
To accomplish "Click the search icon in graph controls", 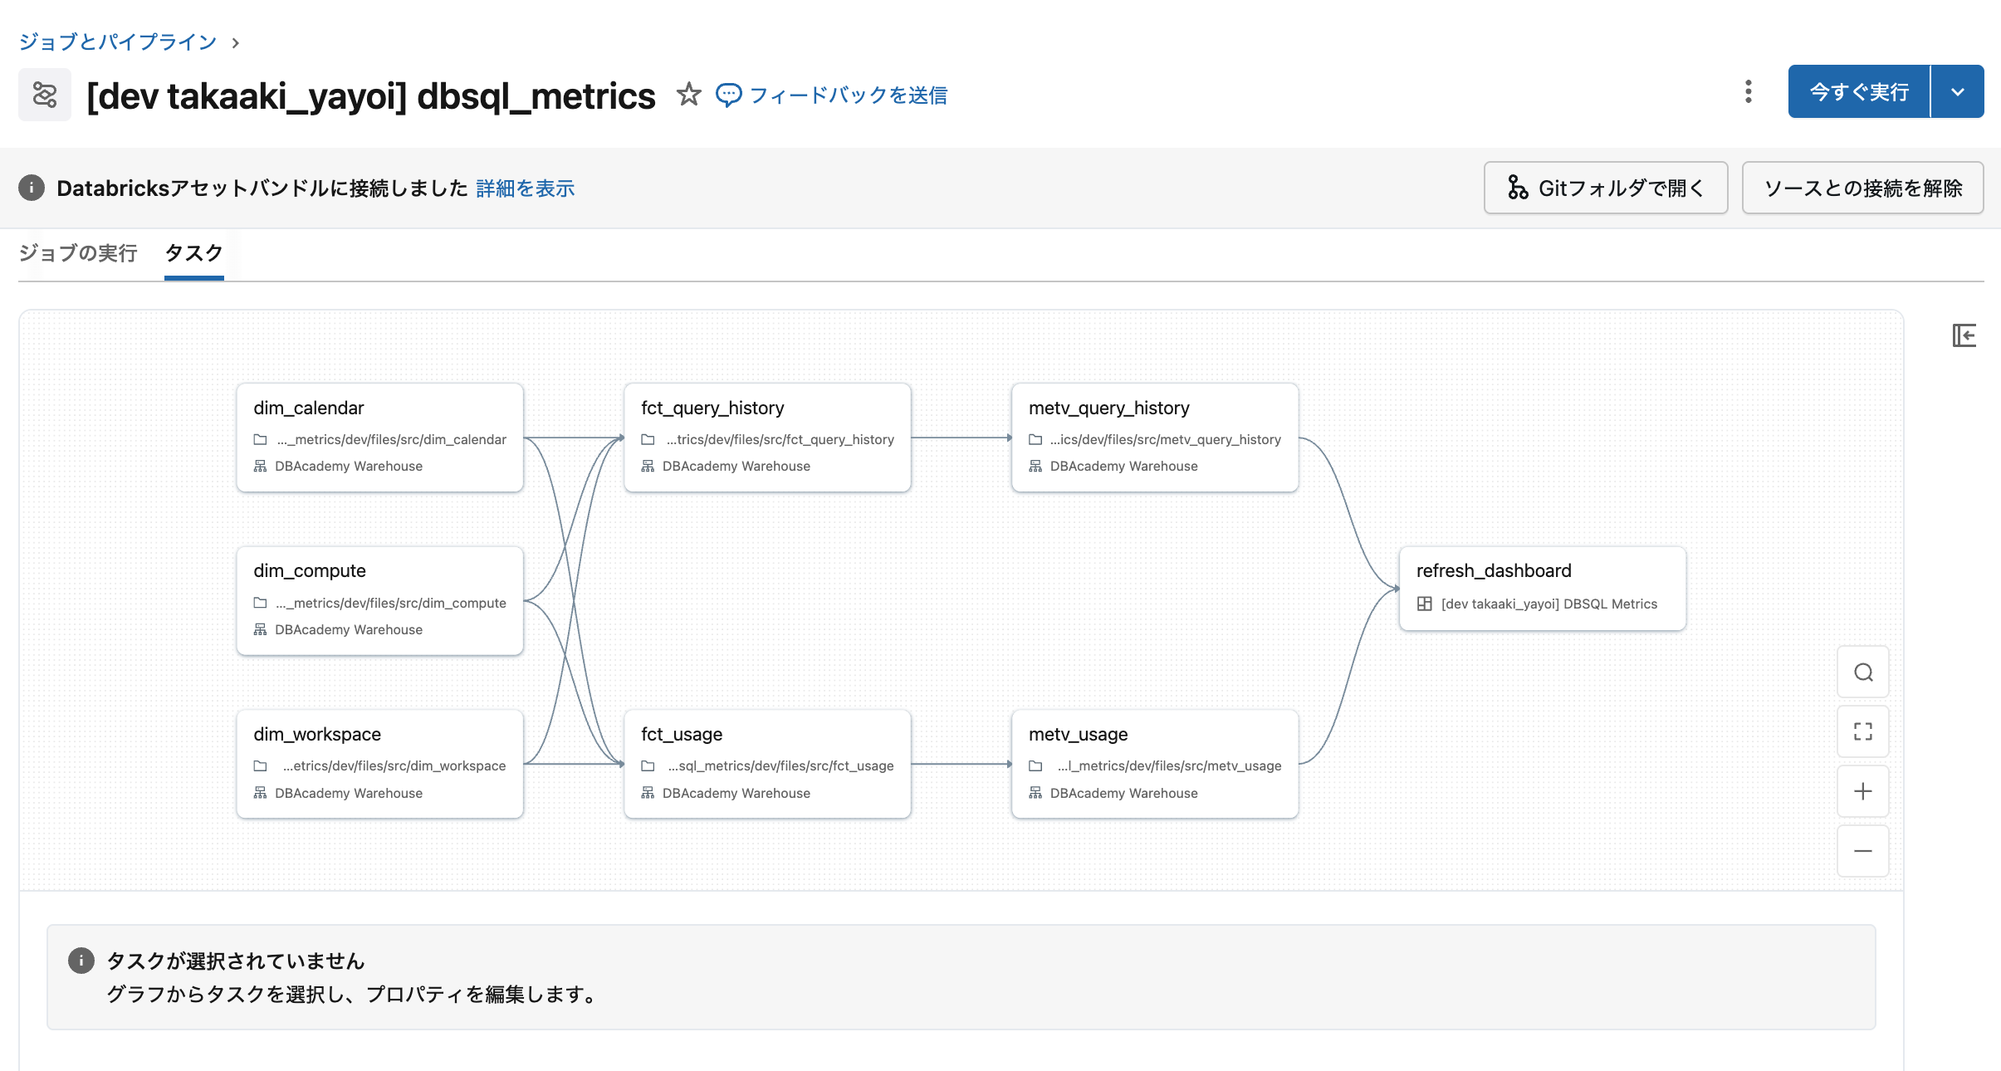I will tap(1862, 672).
